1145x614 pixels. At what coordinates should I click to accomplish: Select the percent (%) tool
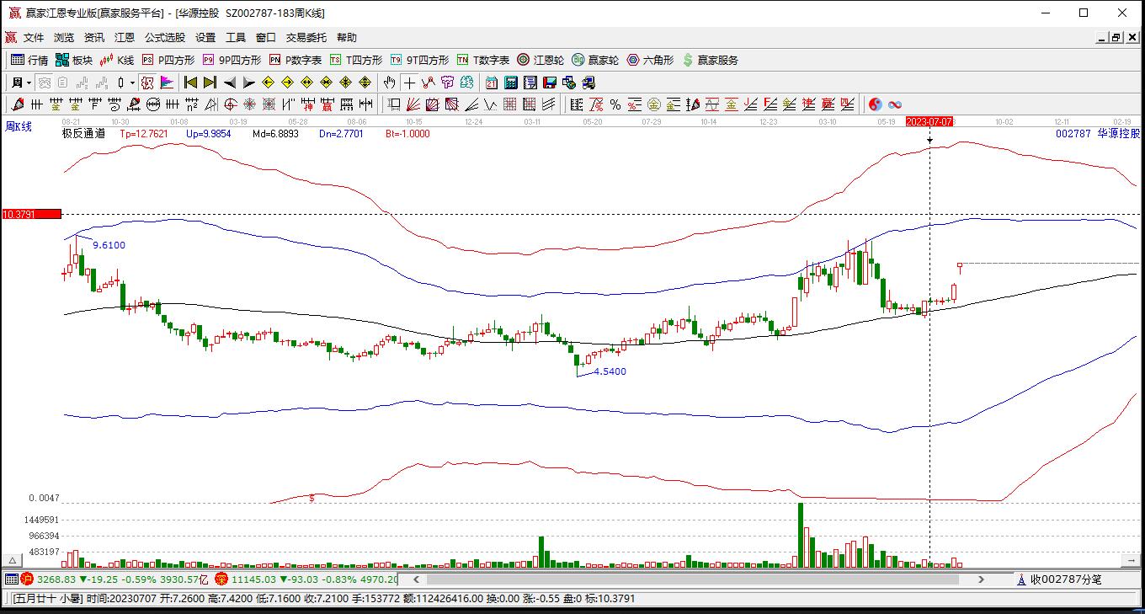tap(615, 104)
